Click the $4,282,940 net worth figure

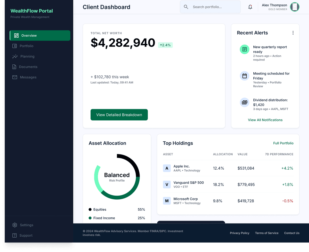(x=123, y=43)
